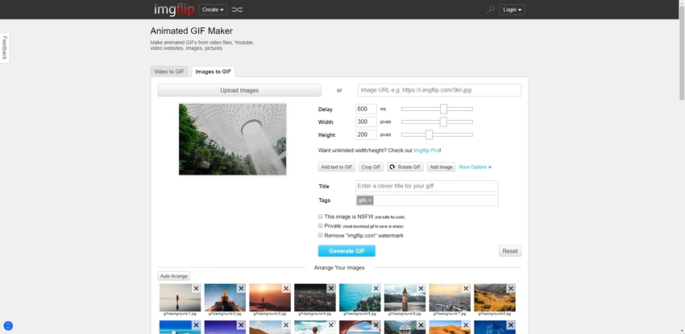Click the Height pixels field
This screenshot has height=334, width=685.
366,134
